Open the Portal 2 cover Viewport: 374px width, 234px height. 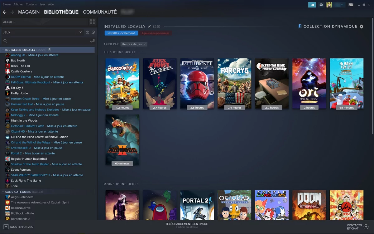(197, 205)
